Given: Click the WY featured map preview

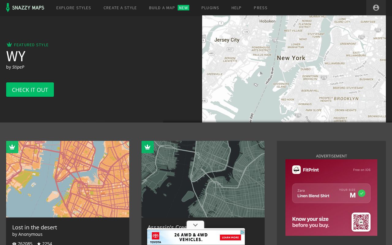Looking at the screenshot, I should tap(294, 69).
